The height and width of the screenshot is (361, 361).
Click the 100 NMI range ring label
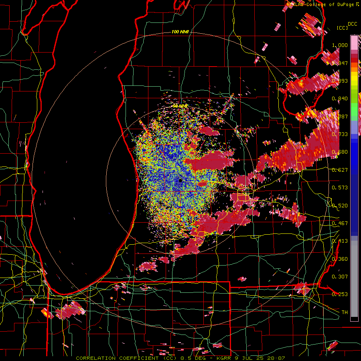tap(180, 32)
